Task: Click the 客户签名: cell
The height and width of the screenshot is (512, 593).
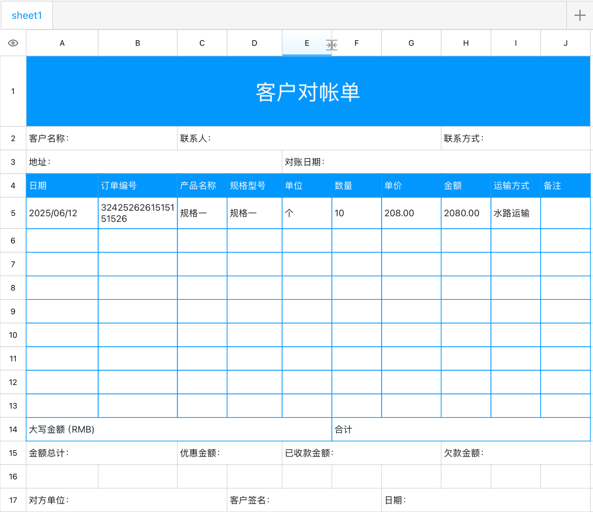Action: [x=304, y=500]
